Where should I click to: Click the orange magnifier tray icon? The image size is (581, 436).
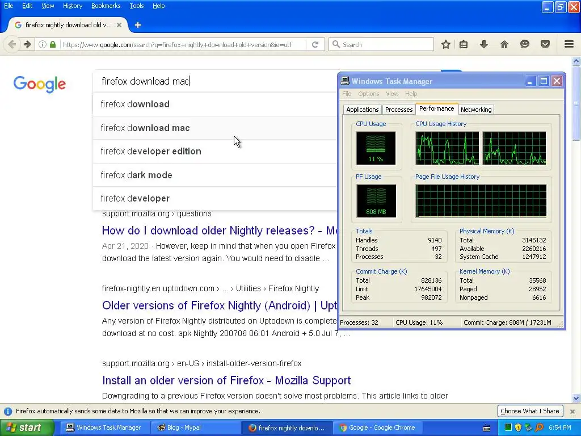tap(539, 427)
